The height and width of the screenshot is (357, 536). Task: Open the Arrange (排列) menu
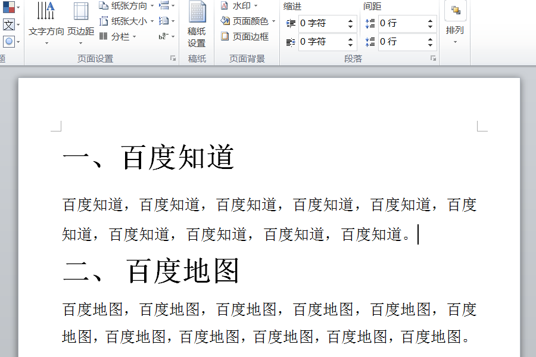coord(455,23)
